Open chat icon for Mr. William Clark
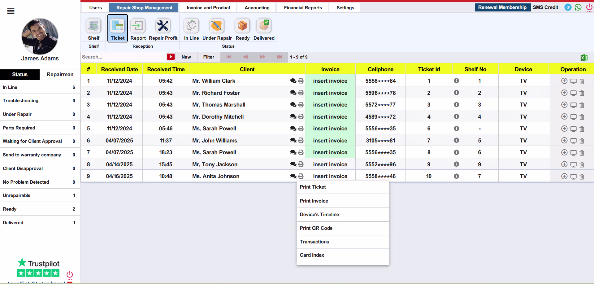 [x=293, y=81]
